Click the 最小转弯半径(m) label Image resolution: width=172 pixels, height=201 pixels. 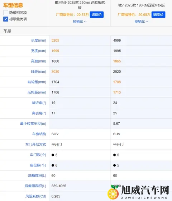coord(33,124)
